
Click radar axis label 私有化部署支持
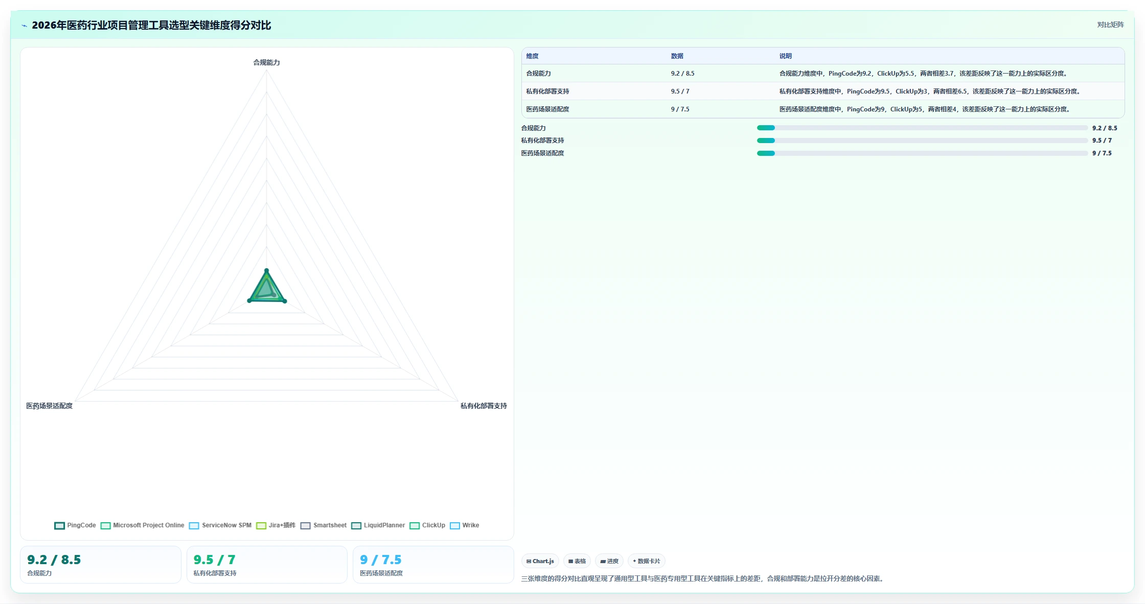484,406
